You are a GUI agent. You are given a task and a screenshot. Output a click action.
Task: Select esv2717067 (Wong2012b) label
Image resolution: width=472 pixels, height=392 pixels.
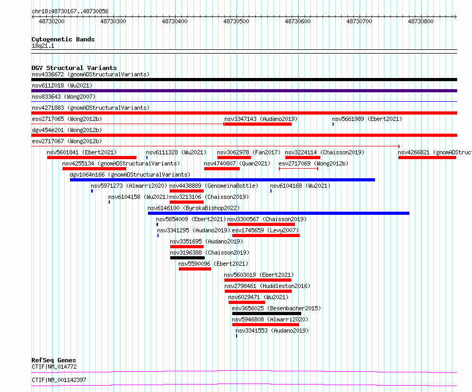(67, 141)
